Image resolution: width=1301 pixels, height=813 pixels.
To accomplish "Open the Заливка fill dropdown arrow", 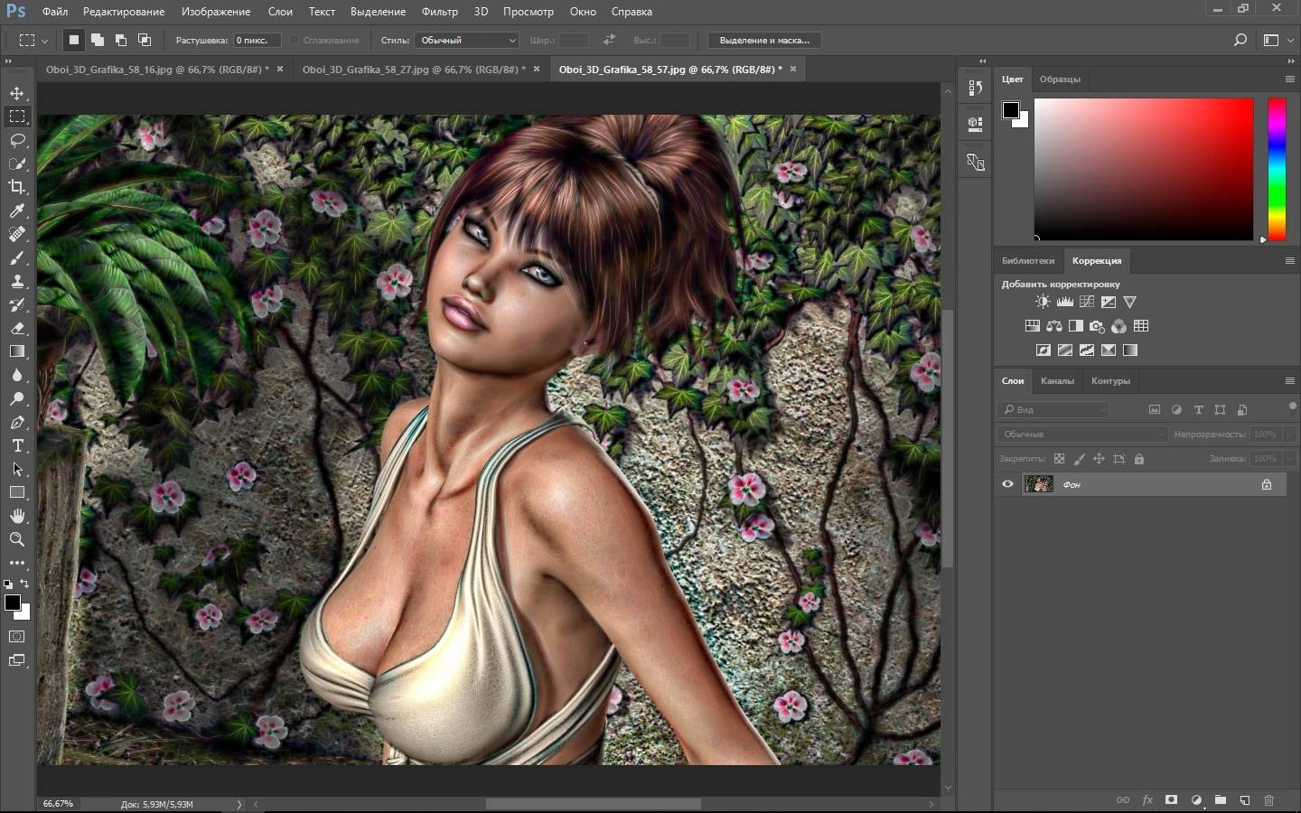I will [1288, 459].
